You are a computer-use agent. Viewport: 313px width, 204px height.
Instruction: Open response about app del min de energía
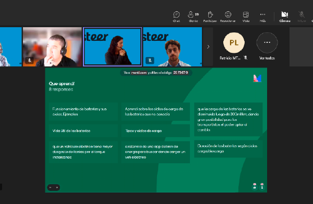(x=155, y=152)
